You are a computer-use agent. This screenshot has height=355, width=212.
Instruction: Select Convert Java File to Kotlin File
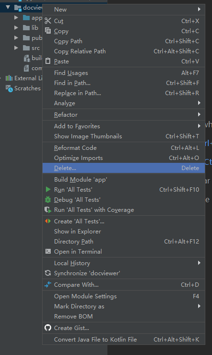click(x=123, y=339)
